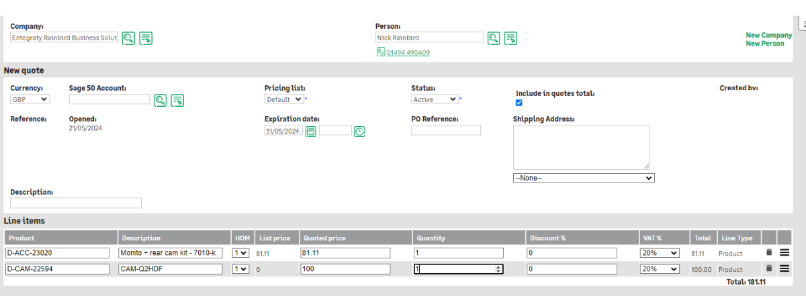Open the Person advanced find icon
Image resolution: width=806 pixels, height=296 pixels.
pos(511,38)
